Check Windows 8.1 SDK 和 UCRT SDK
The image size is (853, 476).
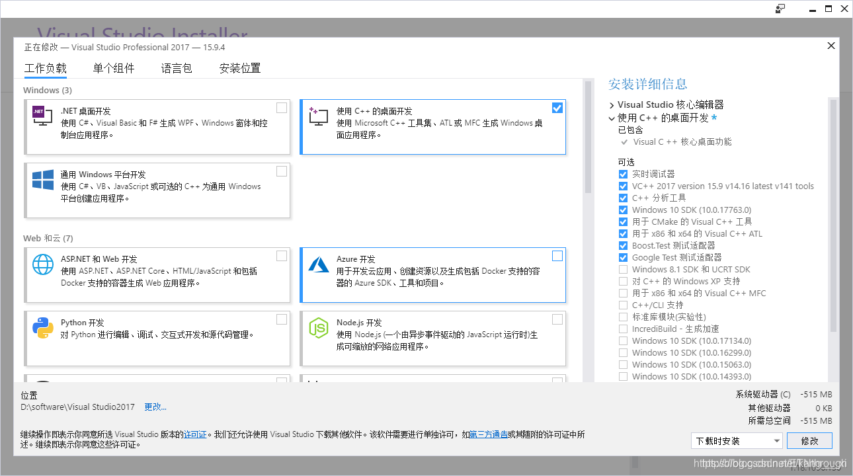pyautogui.click(x=623, y=269)
